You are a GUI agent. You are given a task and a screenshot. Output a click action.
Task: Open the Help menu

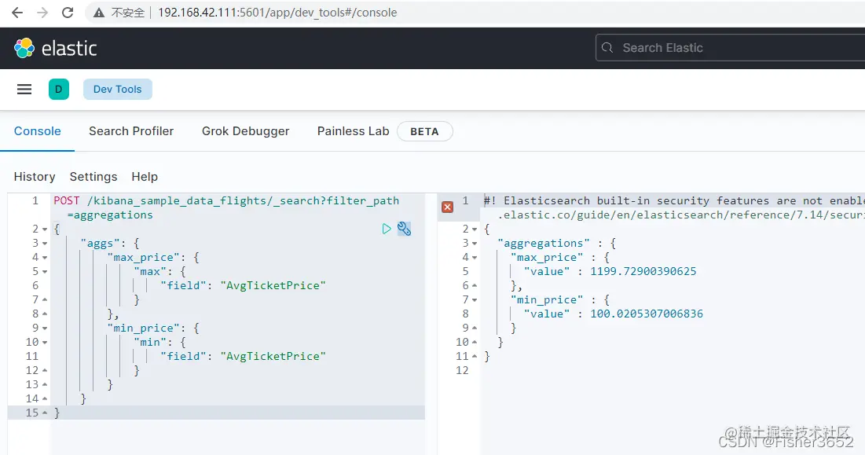point(145,177)
